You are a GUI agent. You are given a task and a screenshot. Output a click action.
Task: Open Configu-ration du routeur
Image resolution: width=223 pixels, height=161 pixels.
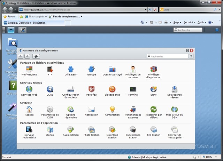pos(71,89)
